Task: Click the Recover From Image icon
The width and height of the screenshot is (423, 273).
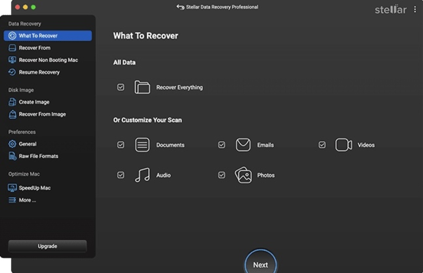Action: pos(12,114)
